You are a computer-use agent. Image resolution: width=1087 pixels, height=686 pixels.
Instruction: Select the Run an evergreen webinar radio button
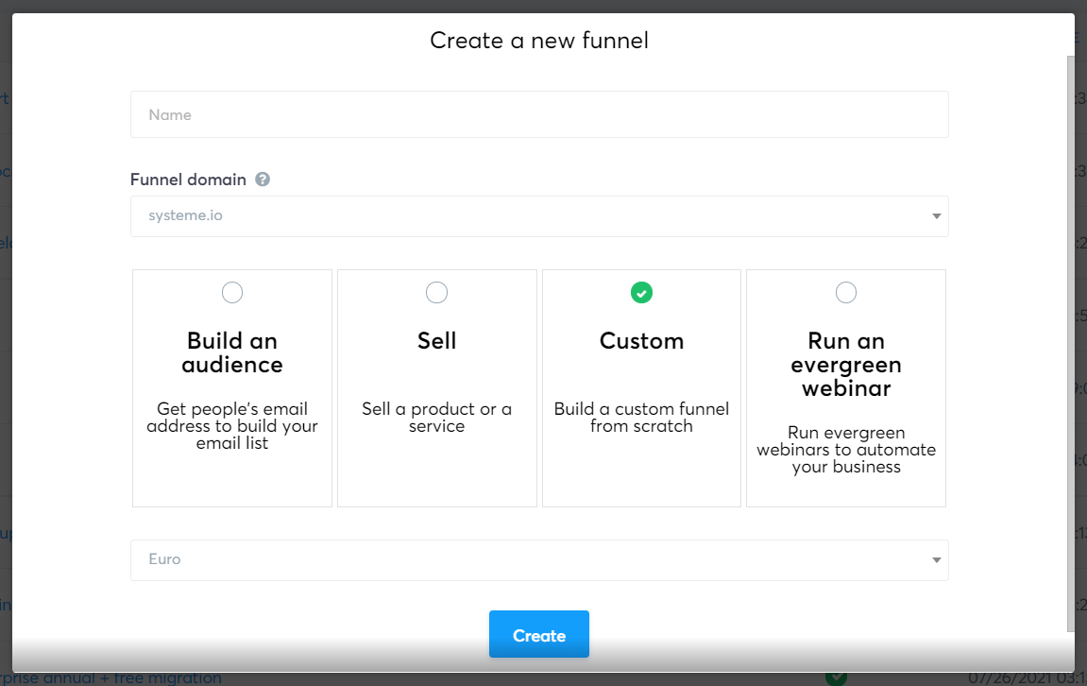pos(845,293)
